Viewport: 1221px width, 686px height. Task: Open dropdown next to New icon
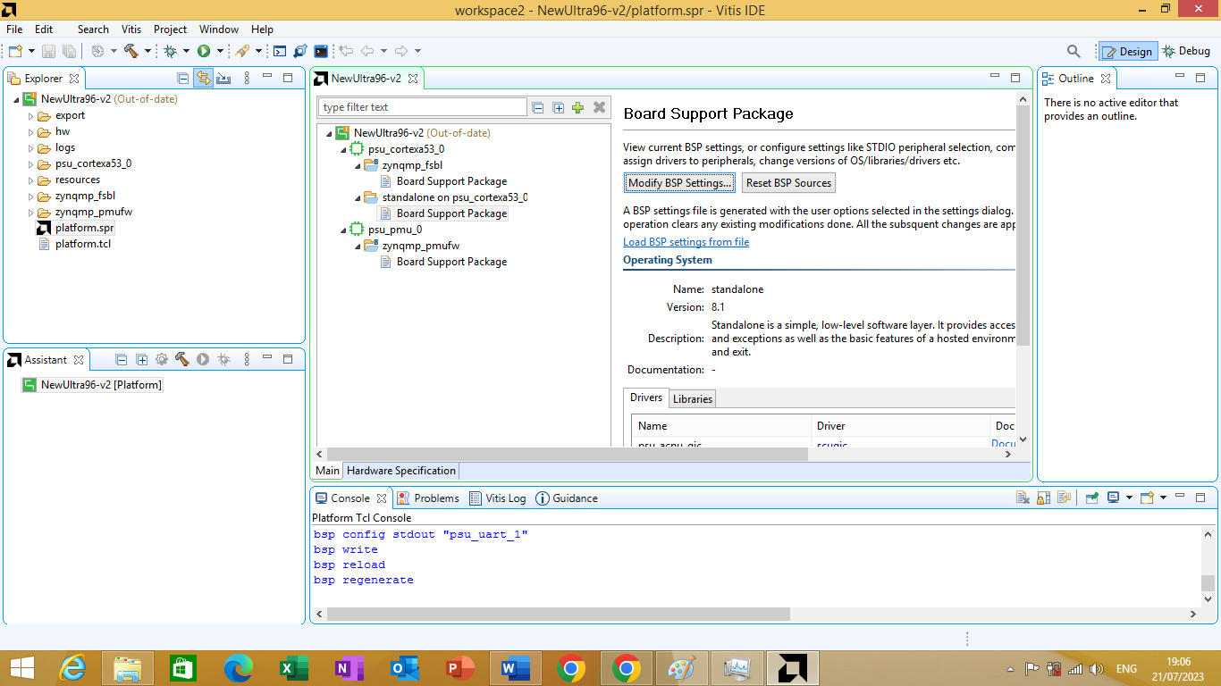click(x=32, y=52)
